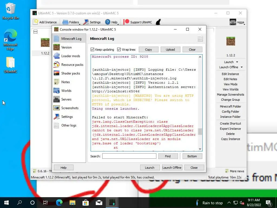Click the Help question mark icon
The width and height of the screenshot is (277, 208).
point(108,22)
